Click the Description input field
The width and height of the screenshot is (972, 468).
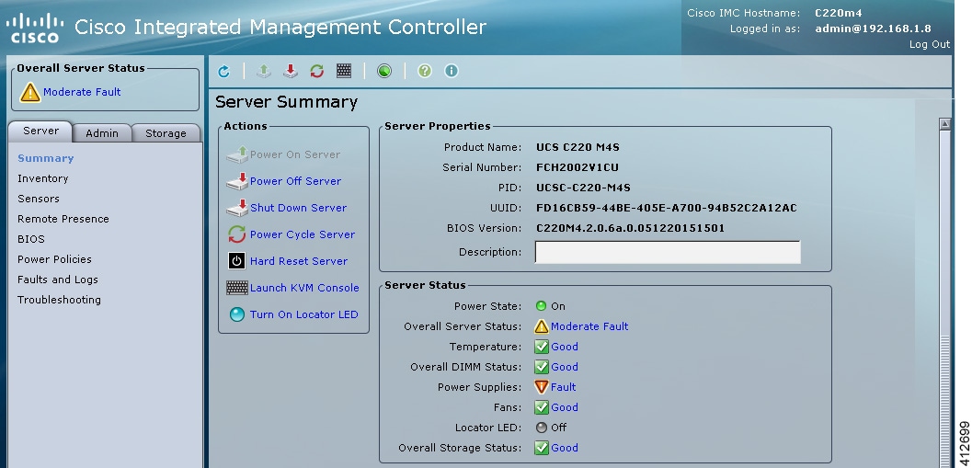tap(668, 252)
